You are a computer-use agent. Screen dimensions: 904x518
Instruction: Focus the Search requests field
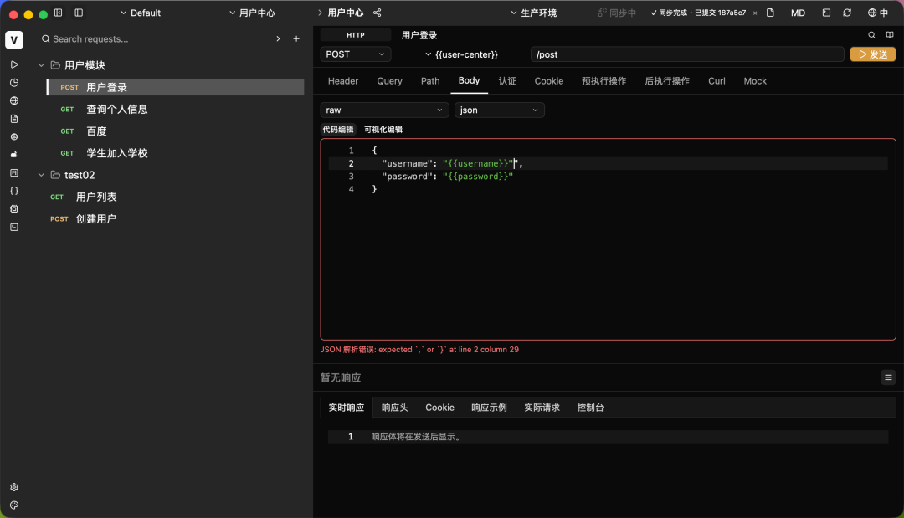coord(155,38)
